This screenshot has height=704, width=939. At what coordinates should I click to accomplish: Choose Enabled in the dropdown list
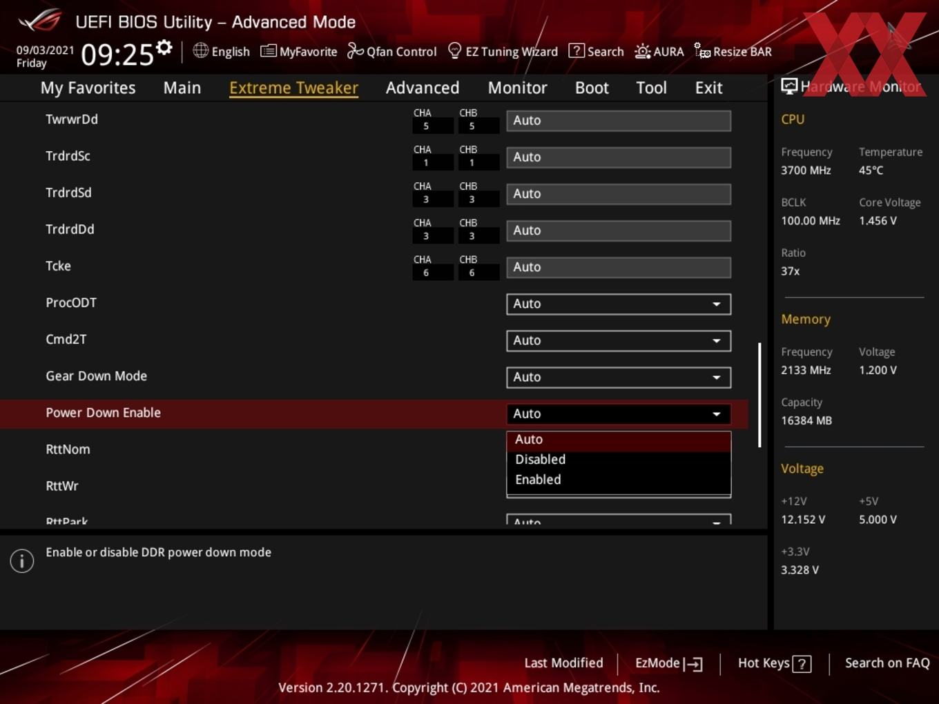[619, 480]
